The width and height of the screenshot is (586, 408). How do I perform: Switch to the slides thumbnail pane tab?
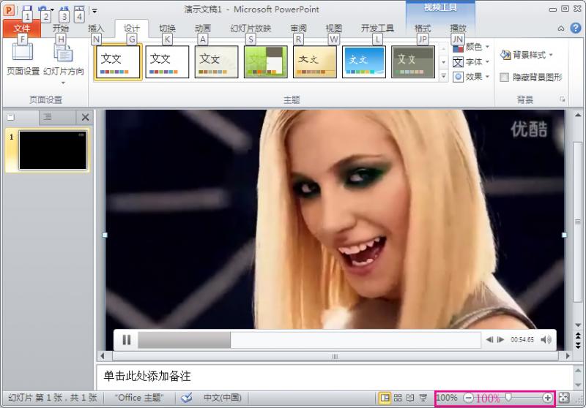[11, 118]
